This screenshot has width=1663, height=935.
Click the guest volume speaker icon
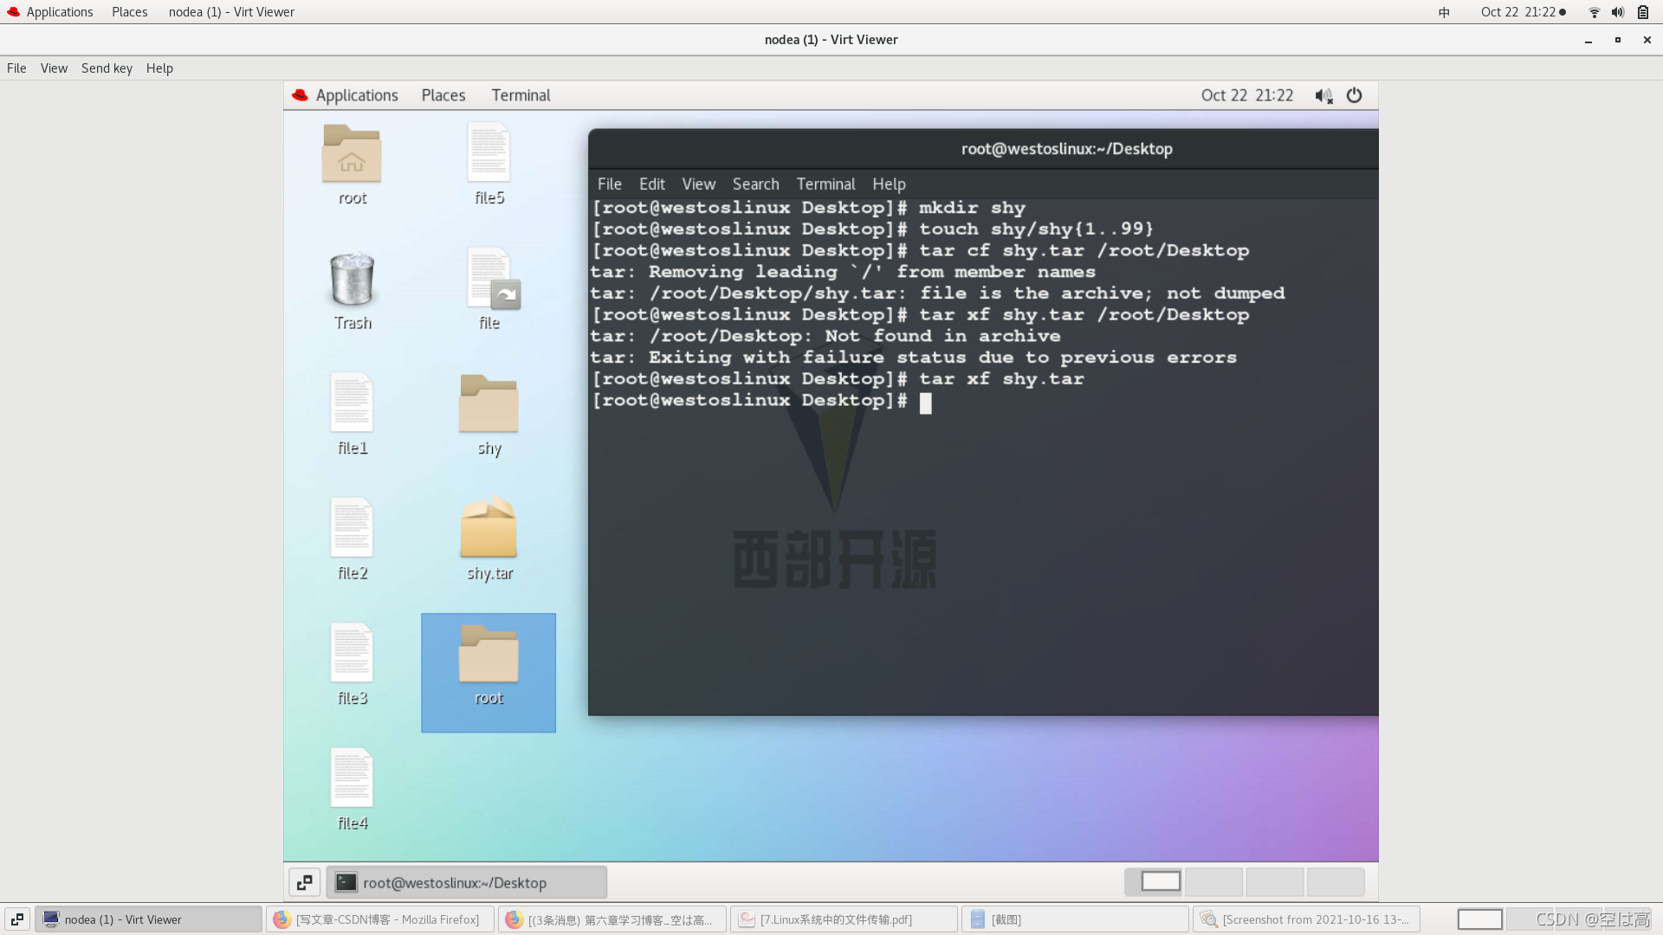point(1323,95)
